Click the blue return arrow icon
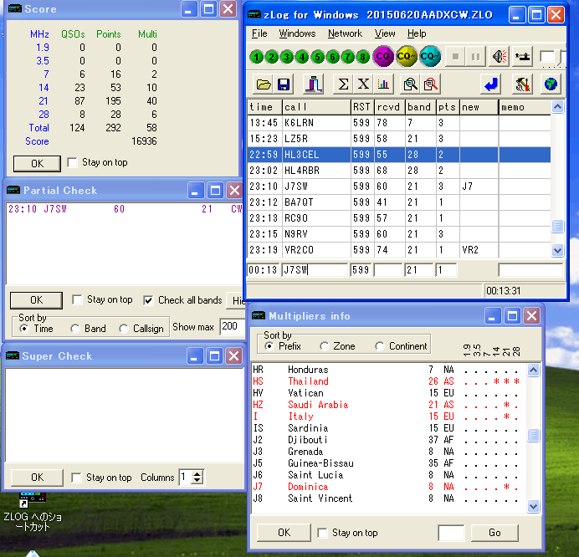The image size is (579, 557). pyautogui.click(x=491, y=84)
